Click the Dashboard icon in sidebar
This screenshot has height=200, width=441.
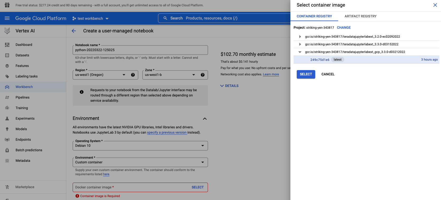[7, 45]
